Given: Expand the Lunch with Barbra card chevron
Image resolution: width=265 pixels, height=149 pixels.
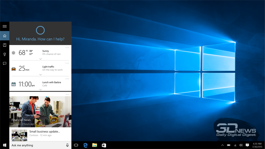Looking at the screenshot, I should (x=40, y=89).
